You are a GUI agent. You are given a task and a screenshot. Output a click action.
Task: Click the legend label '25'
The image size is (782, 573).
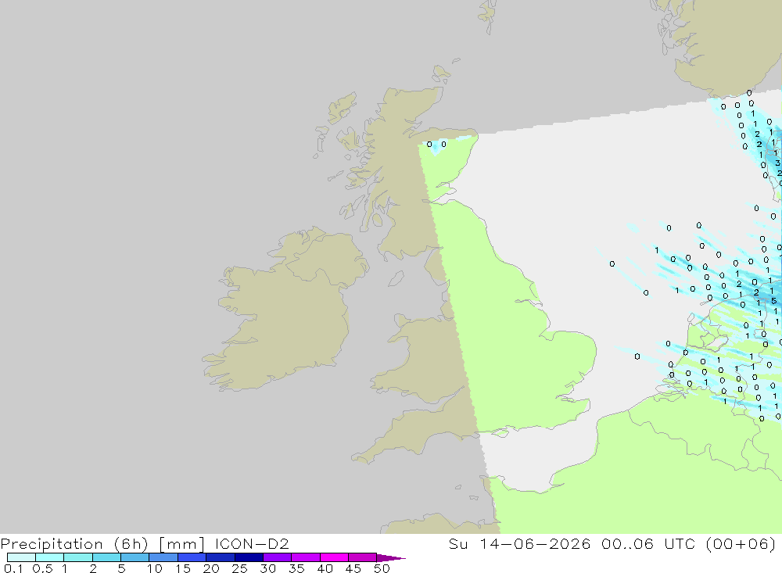(239, 568)
